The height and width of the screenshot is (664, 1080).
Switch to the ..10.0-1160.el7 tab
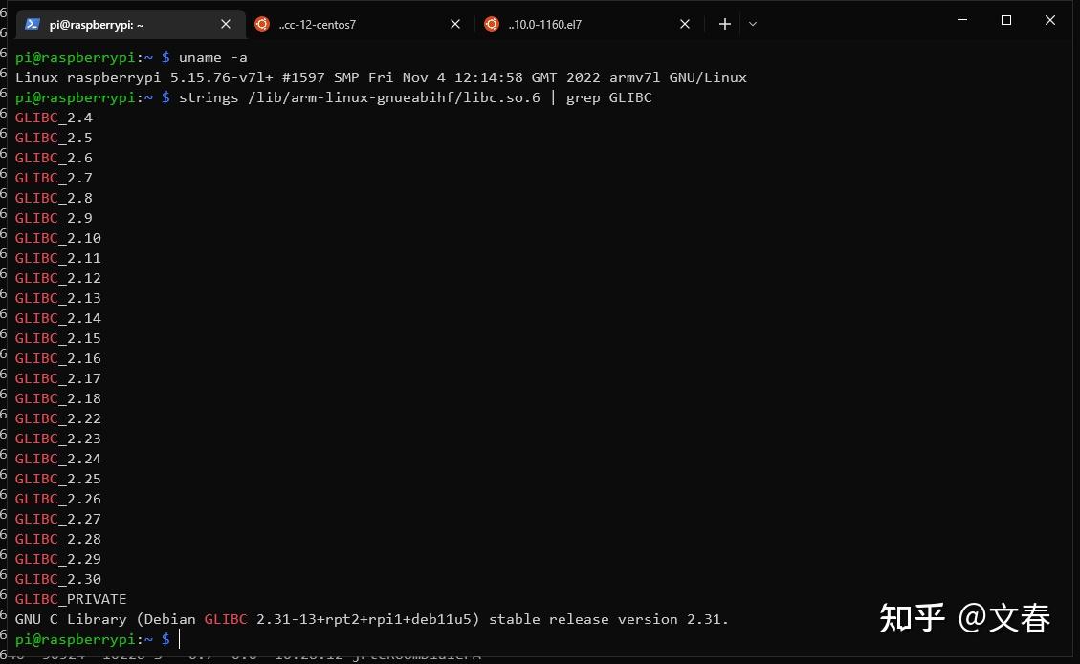point(574,24)
